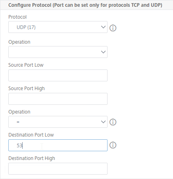Click the Source Port High label
The width and height of the screenshot is (173, 179).
[27, 89]
